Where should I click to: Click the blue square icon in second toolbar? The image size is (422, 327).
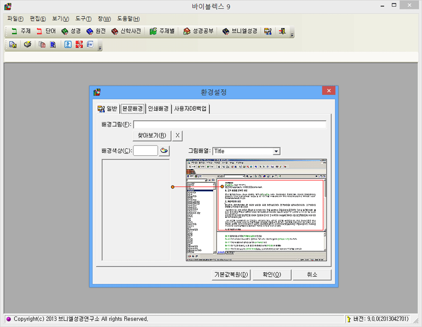coord(68,44)
